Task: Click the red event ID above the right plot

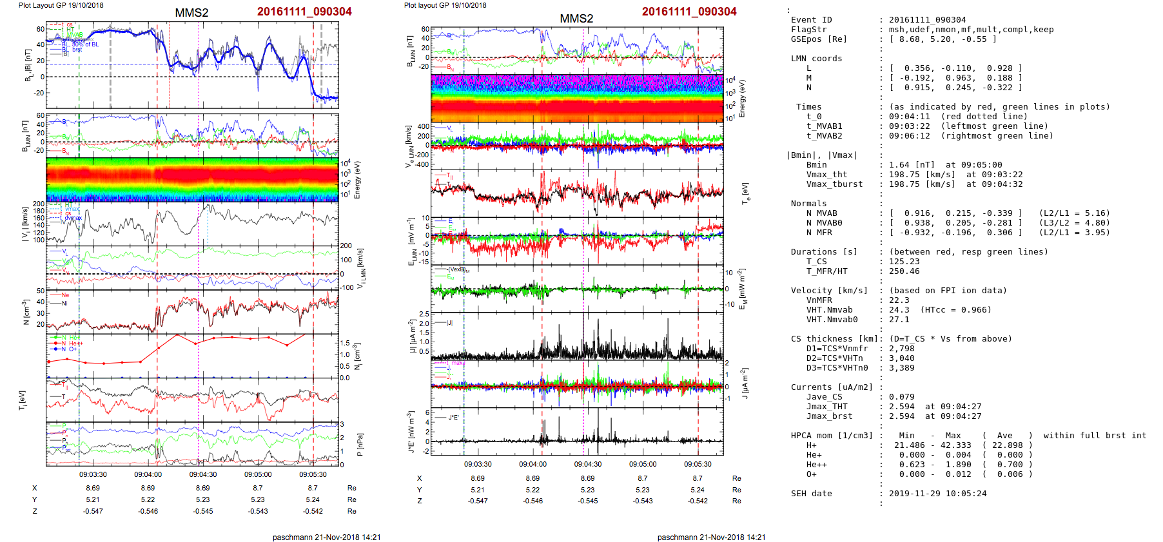Action: pos(689,12)
